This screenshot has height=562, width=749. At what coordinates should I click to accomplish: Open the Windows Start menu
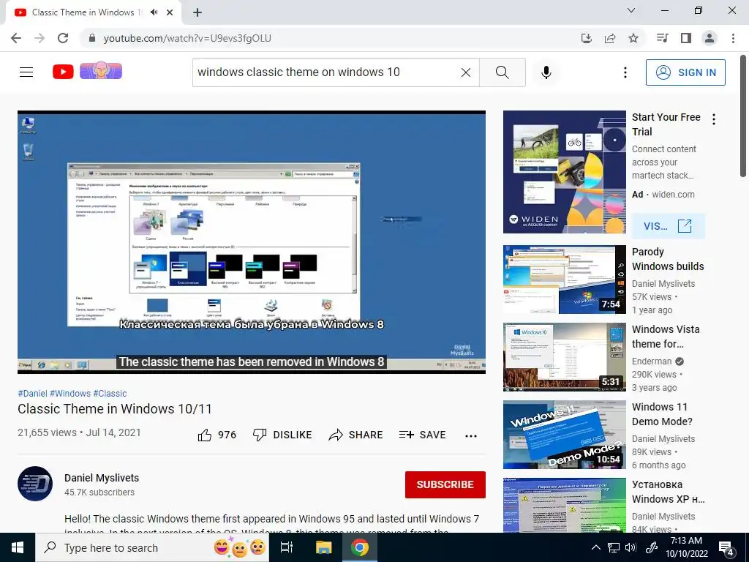(x=18, y=547)
